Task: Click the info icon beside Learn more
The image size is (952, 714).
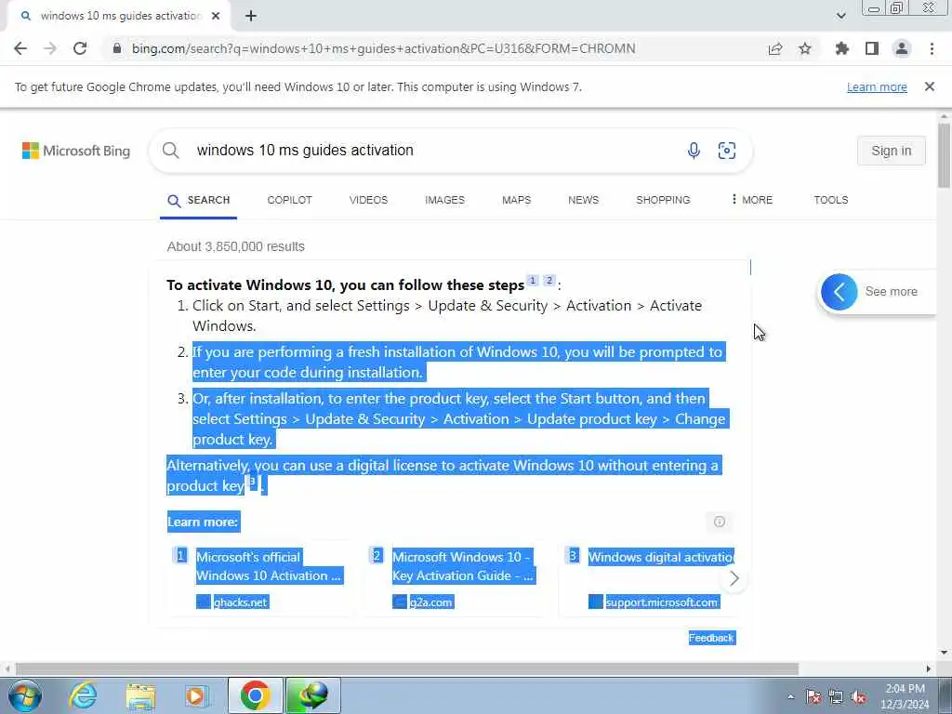Action: click(x=720, y=522)
